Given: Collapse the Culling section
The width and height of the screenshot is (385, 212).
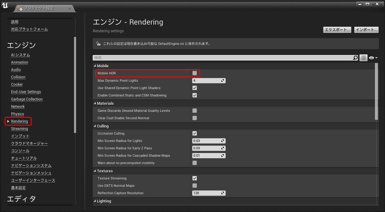Looking at the screenshot, I should tap(95, 126).
